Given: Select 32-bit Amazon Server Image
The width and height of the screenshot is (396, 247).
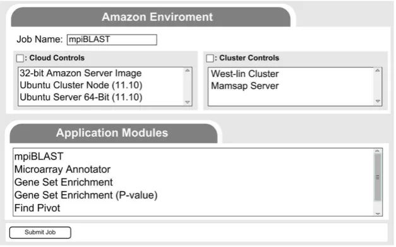Looking at the screenshot, I should tap(81, 73).
